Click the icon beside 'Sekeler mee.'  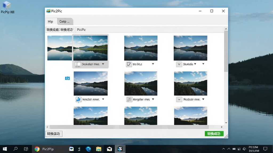pos(78,64)
